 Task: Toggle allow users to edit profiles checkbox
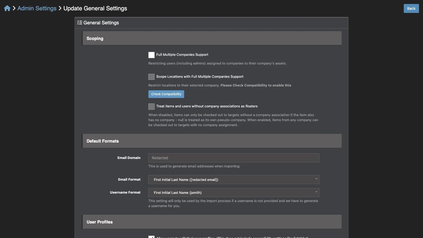pos(151,237)
